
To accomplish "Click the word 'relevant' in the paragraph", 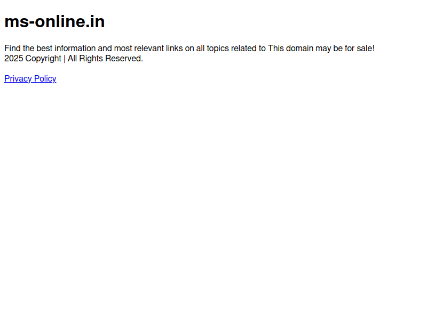I will (x=149, y=49).
